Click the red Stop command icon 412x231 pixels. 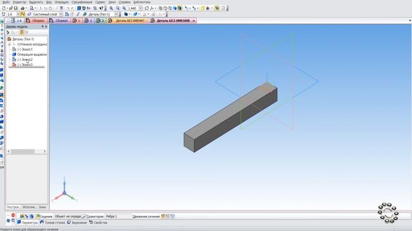click(13, 216)
